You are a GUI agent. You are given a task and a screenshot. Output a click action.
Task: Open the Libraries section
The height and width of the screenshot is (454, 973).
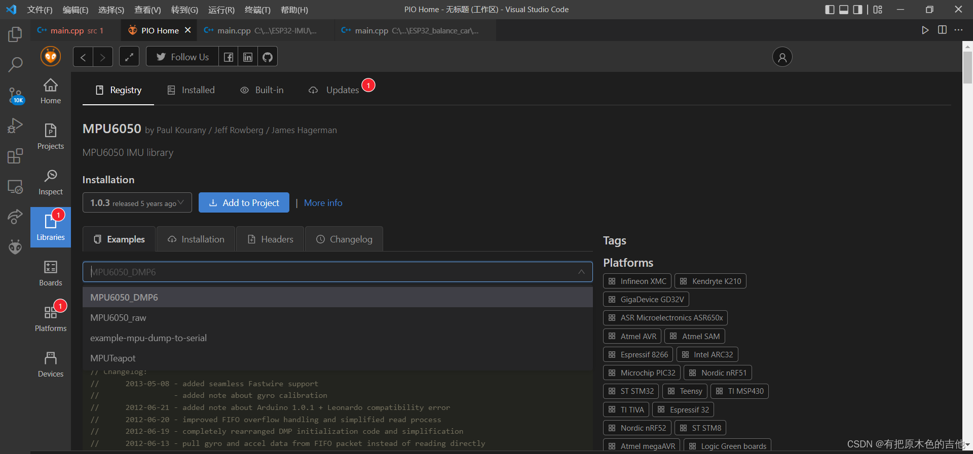[51, 227]
